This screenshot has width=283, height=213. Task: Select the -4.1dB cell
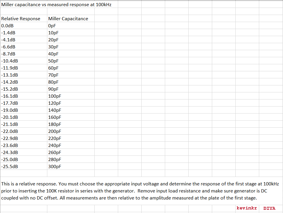tap(24, 40)
